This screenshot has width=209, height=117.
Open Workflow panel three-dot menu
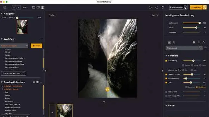click(x=41, y=39)
